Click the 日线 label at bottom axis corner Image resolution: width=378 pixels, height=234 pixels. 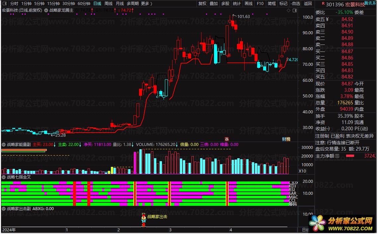[x=305, y=230]
